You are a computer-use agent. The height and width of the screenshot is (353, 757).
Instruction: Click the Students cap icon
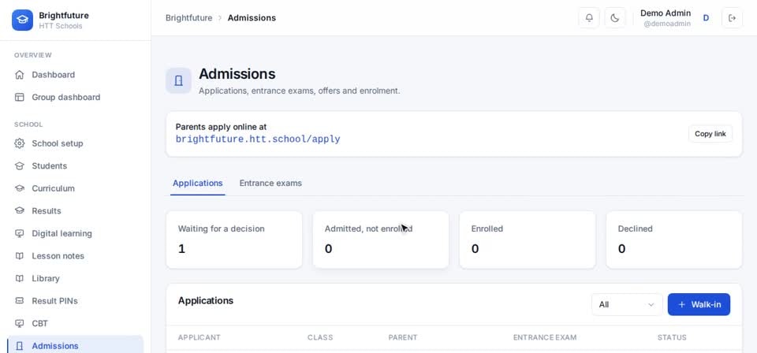click(19, 166)
